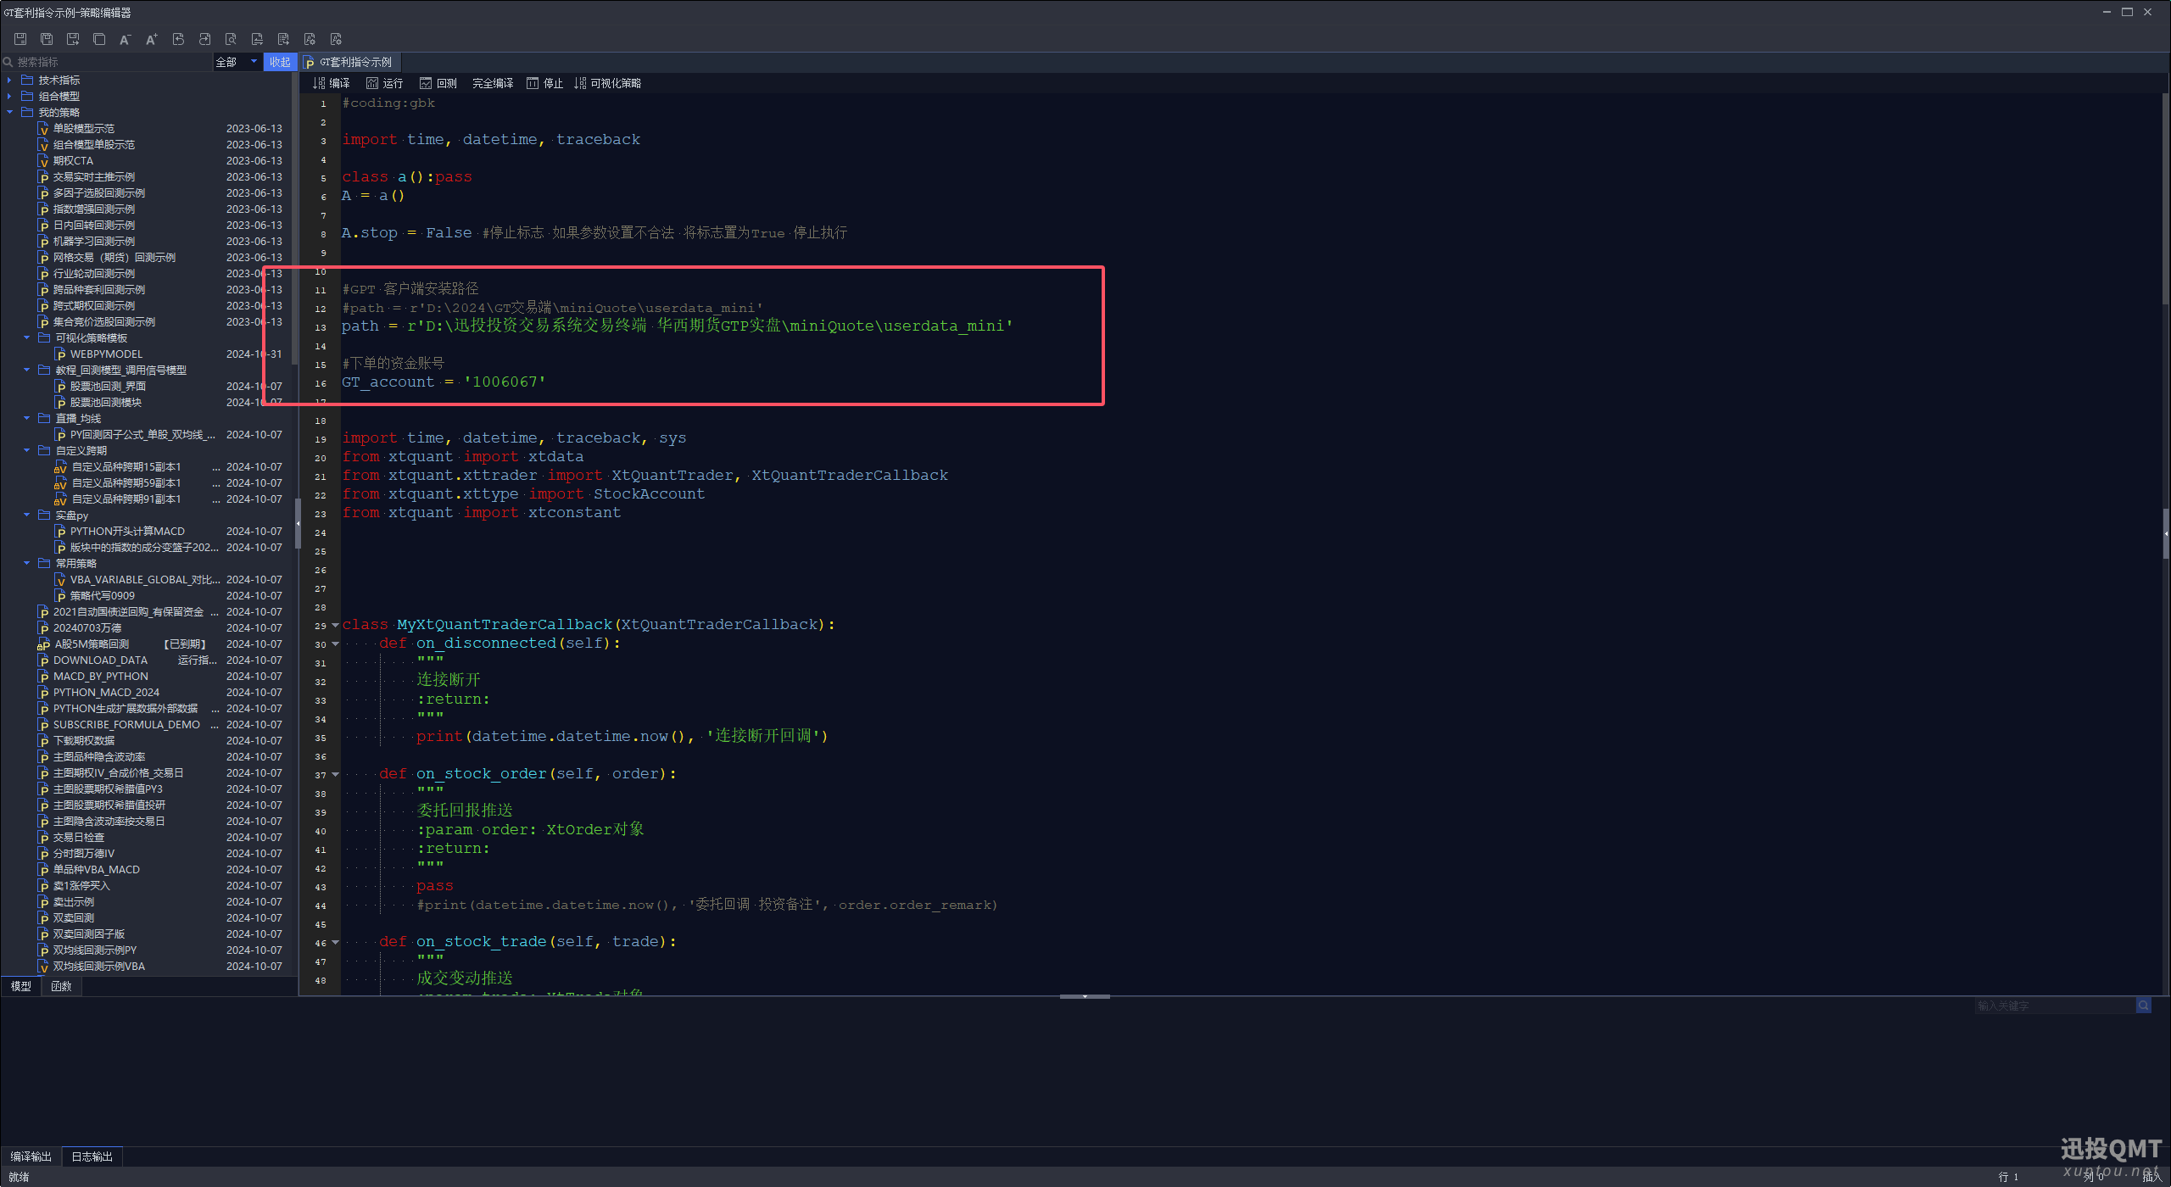Image resolution: width=2171 pixels, height=1187 pixels.
Task: Select 策略代写0909 in tree
Action: pyautogui.click(x=102, y=595)
